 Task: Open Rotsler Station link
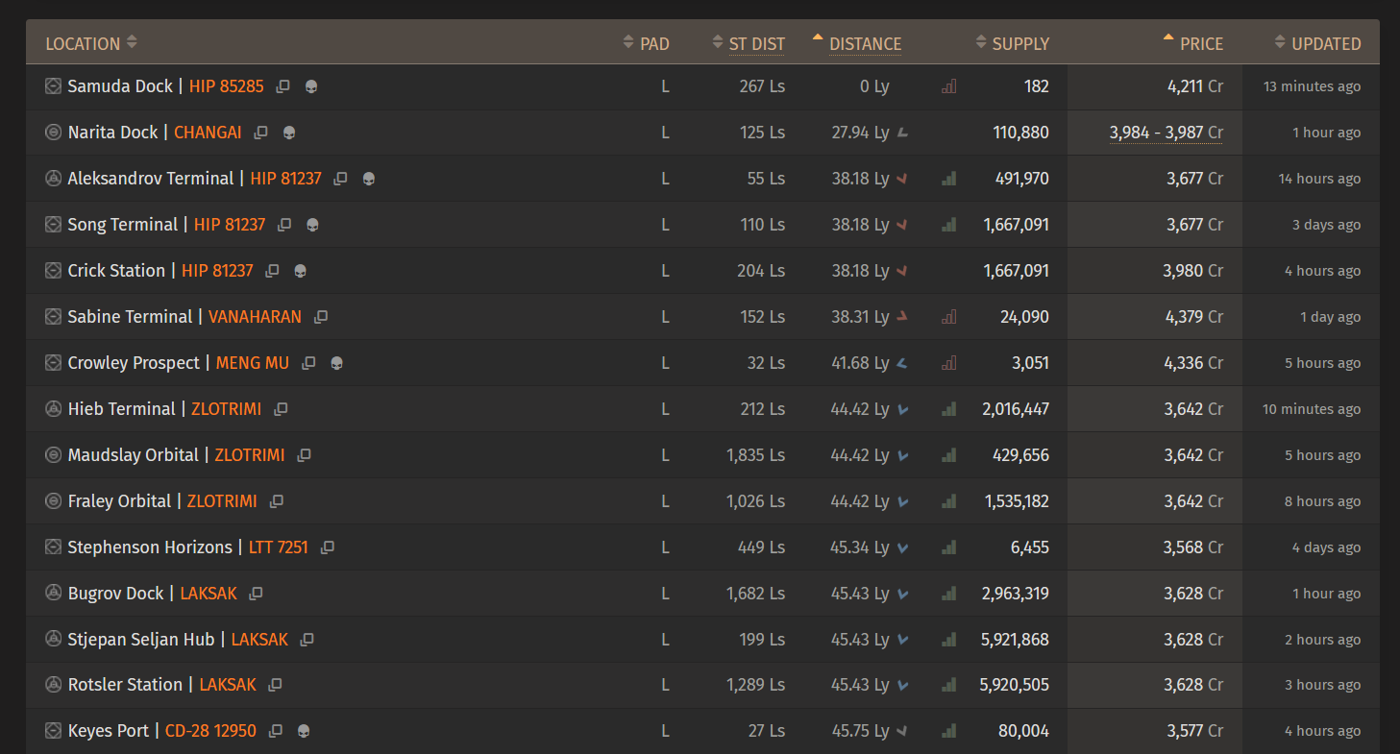[125, 685]
